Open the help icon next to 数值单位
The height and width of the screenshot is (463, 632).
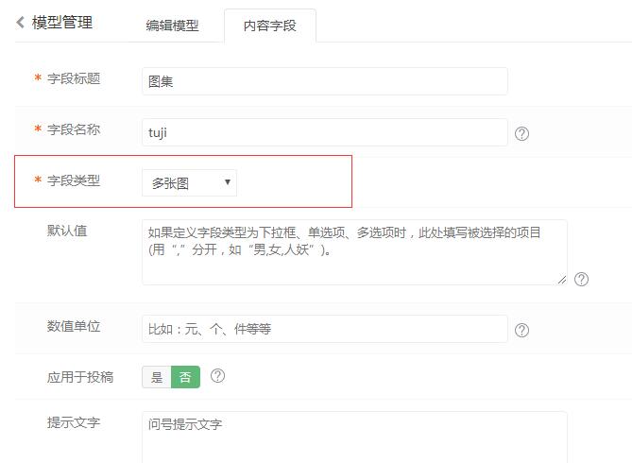point(521,331)
